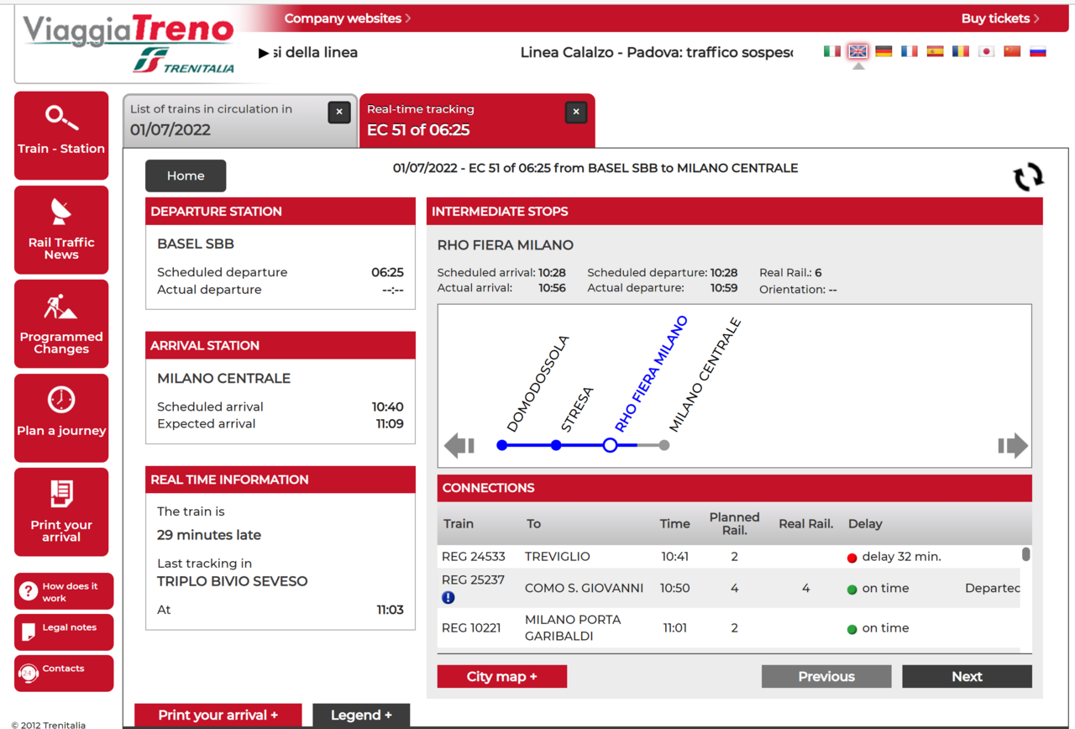Image resolution: width=1075 pixels, height=729 pixels.
Task: Select Russian flag language
Action: [x=1038, y=51]
